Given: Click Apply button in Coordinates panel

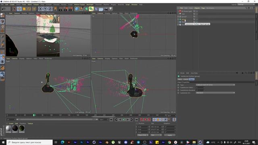Looking at the screenshot, I should tap(170, 135).
